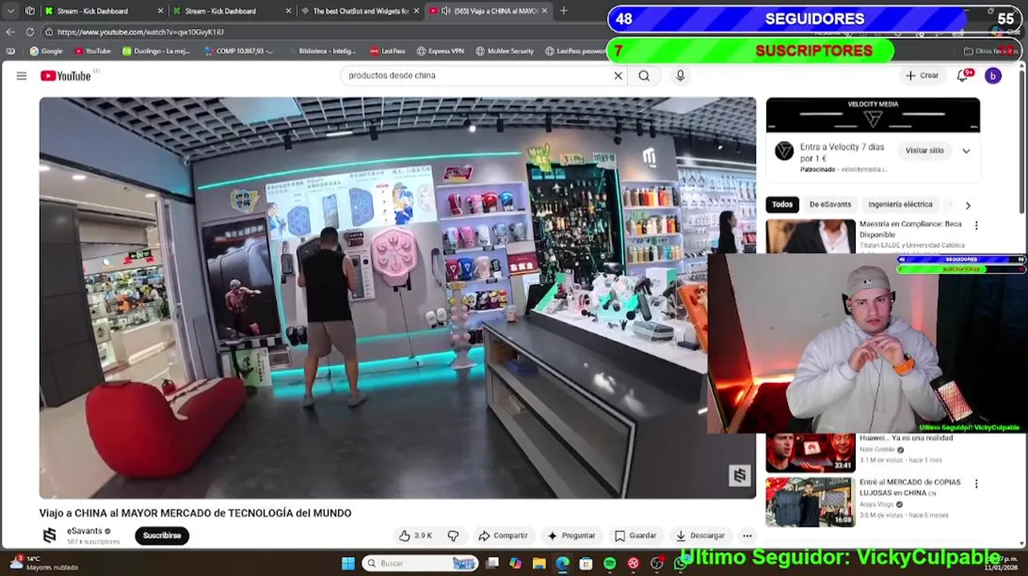Select the Ingeniería eléctrica filter chip
The width and height of the screenshot is (1028, 576).
[x=900, y=204]
